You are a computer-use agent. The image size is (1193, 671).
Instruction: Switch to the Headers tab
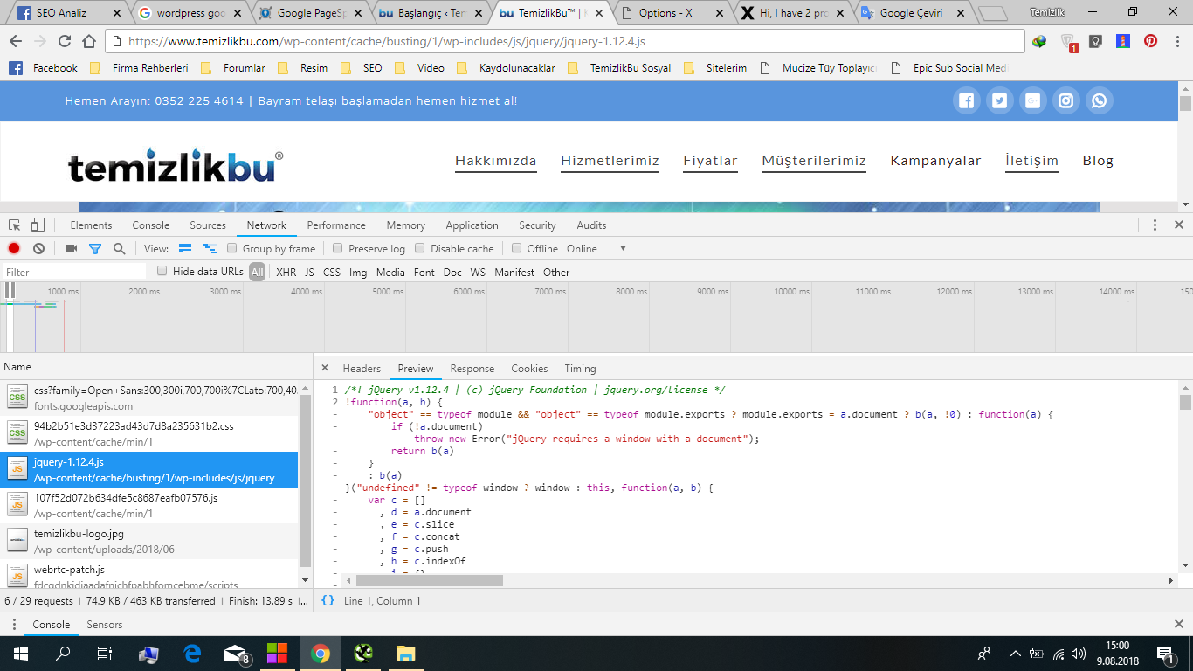coord(362,369)
